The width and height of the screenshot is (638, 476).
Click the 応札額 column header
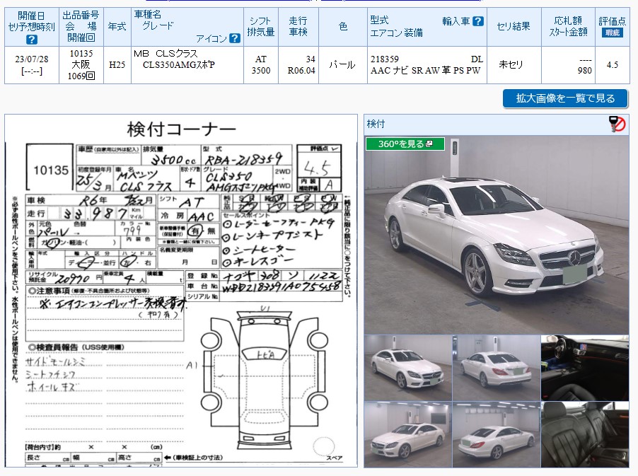pos(569,27)
